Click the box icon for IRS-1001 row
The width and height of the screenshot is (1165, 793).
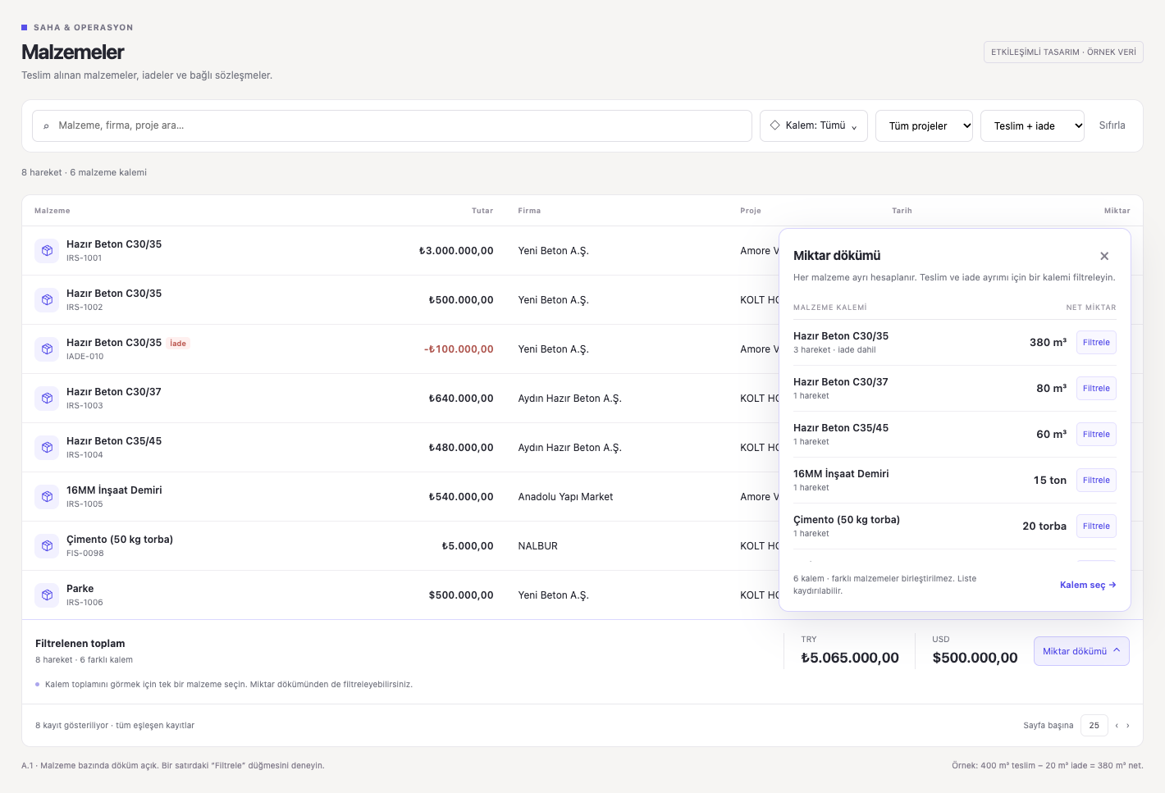point(47,251)
